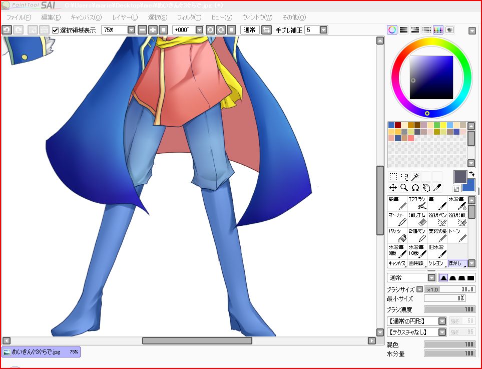The width and height of the screenshot is (482, 369).
Task: Select the magnifier zoom tool
Action: pos(404,188)
